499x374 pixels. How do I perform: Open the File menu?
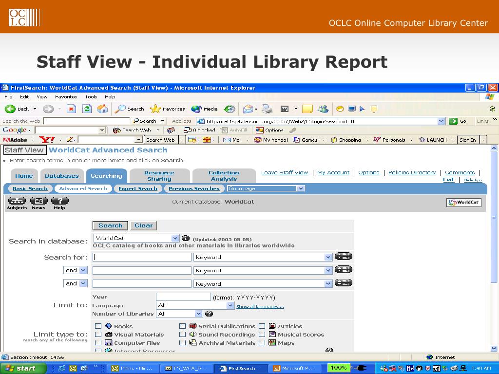9,97
